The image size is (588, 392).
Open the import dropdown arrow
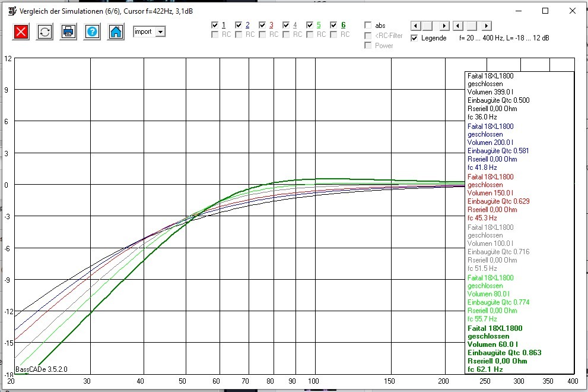click(161, 32)
